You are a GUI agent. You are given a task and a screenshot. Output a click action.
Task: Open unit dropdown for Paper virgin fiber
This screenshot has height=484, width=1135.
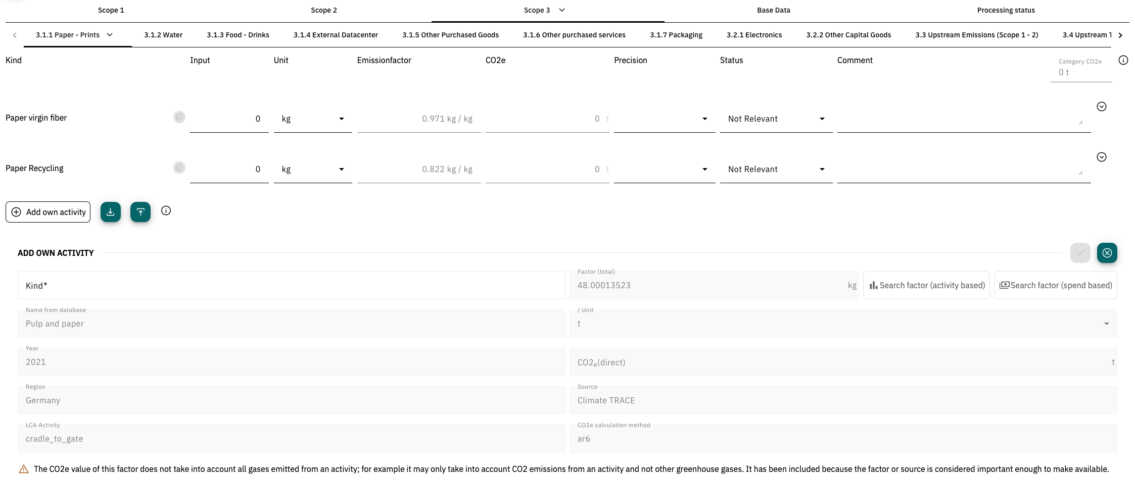pyautogui.click(x=312, y=119)
